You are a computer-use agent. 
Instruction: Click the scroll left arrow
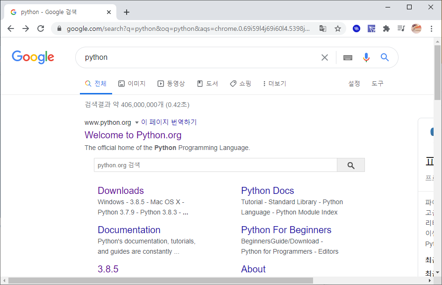(4, 281)
